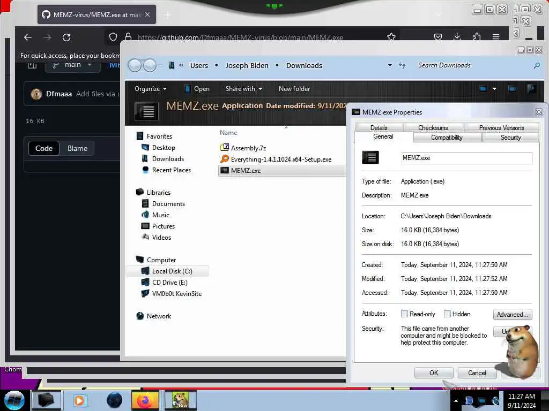Change view with Explorer views icon

tap(483, 89)
